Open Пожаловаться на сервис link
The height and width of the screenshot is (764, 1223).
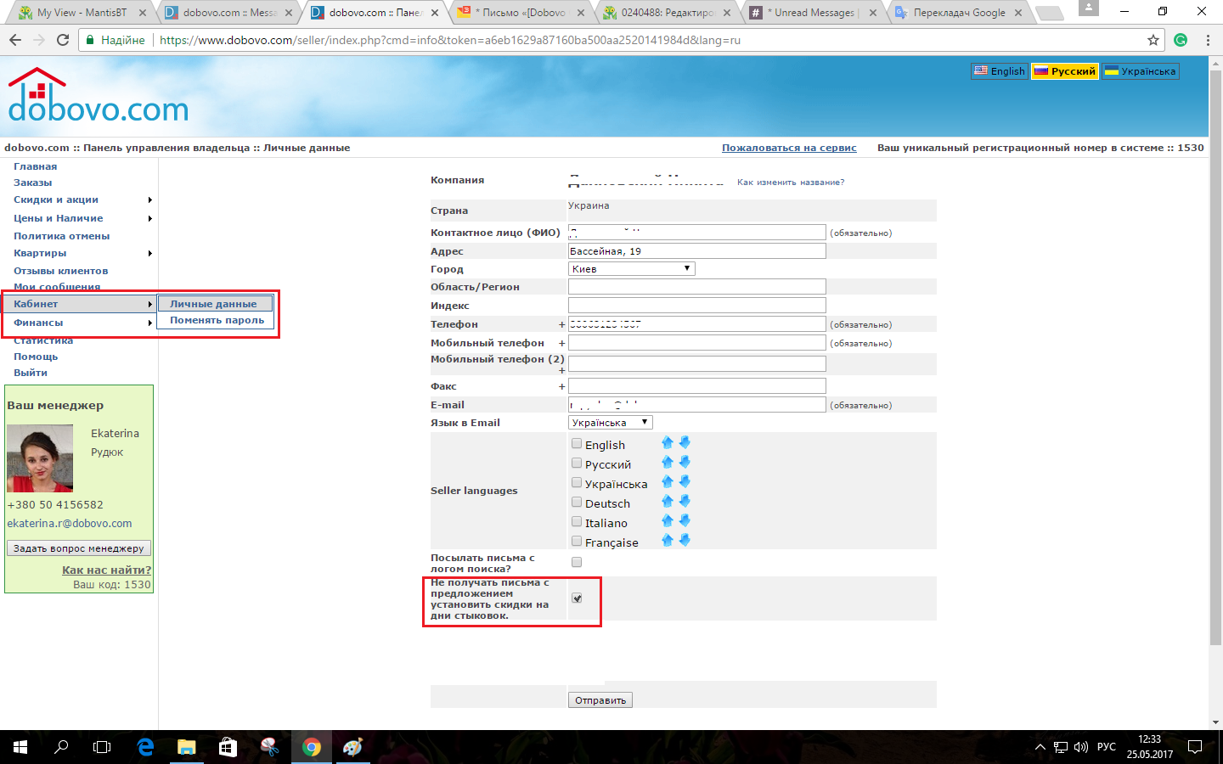click(x=789, y=148)
